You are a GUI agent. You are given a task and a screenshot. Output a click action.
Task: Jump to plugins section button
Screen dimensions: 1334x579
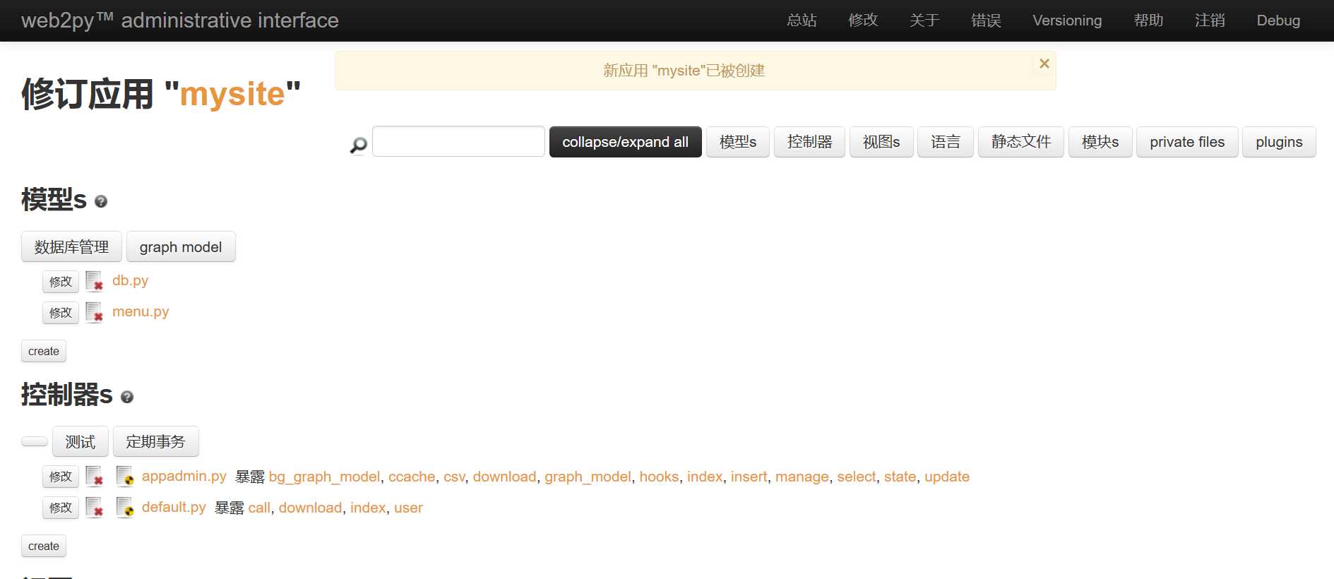pyautogui.click(x=1279, y=142)
